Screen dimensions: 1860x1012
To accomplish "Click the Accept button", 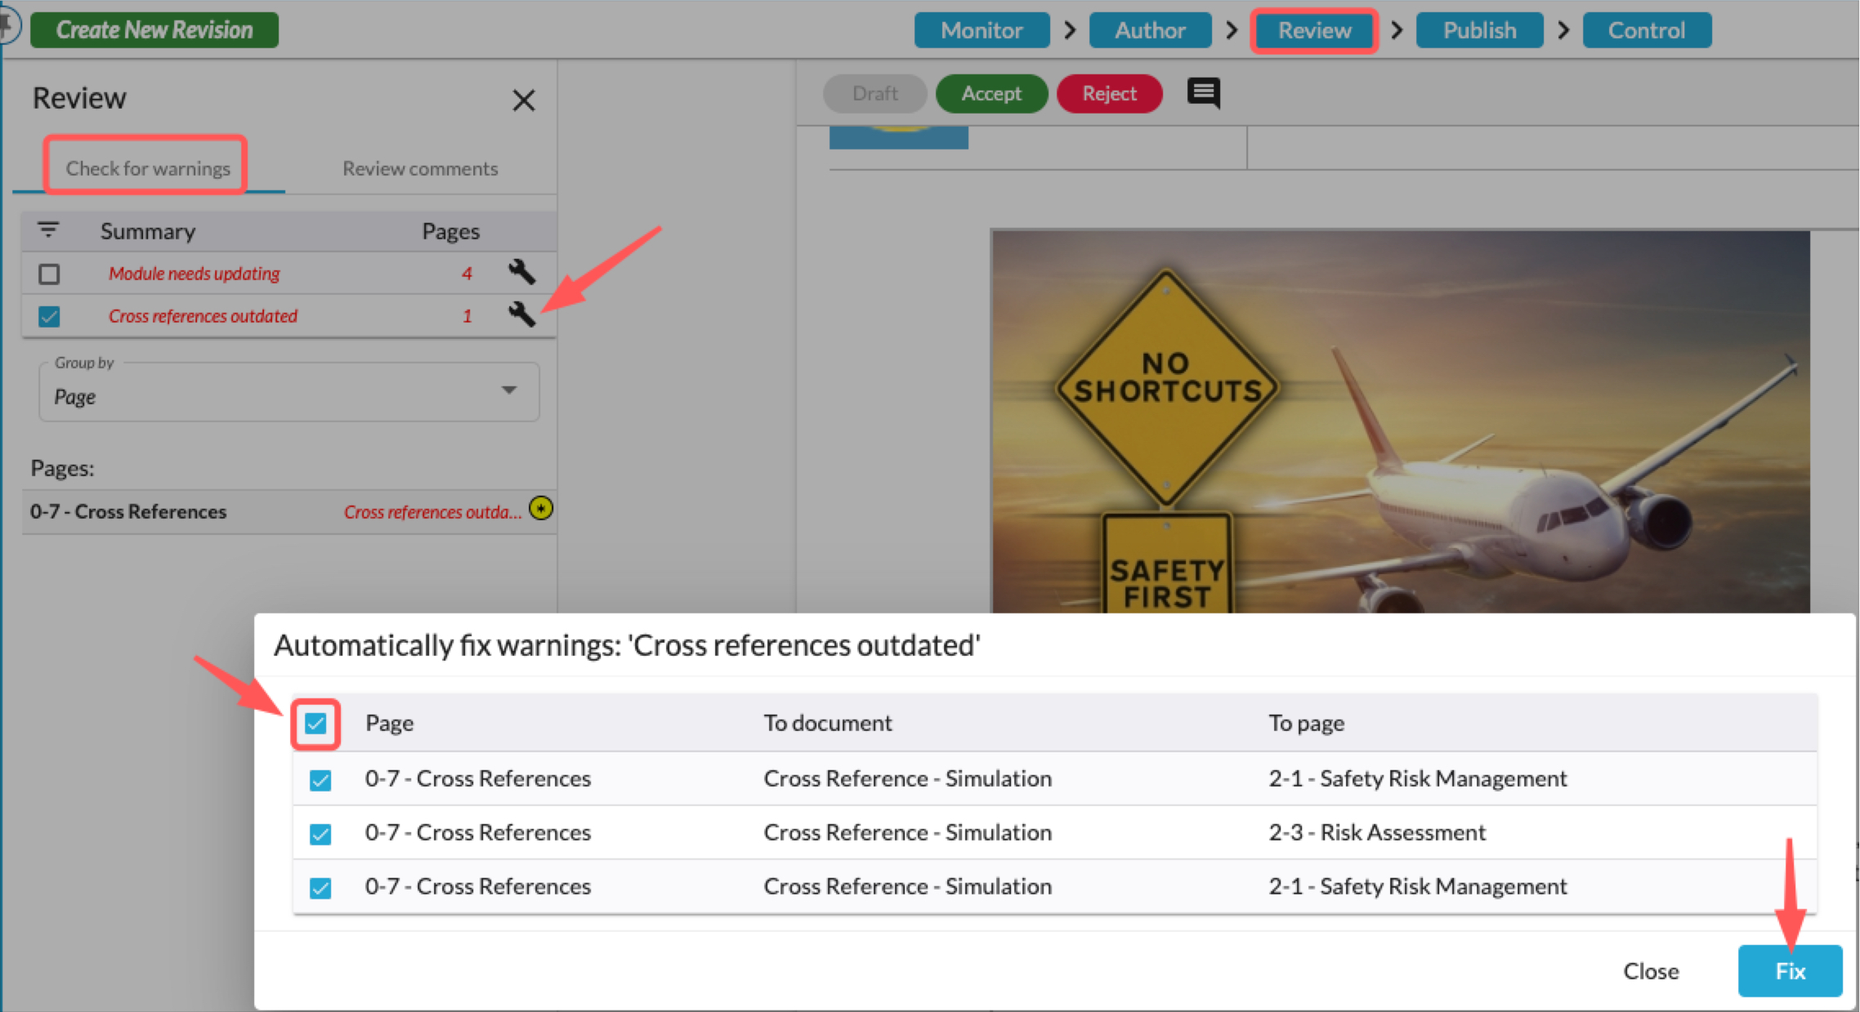I will pyautogui.click(x=991, y=93).
